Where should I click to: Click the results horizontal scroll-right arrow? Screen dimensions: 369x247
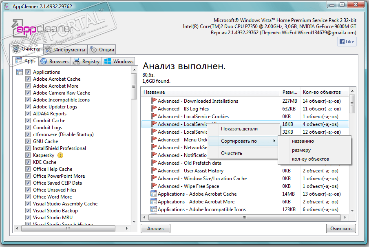point(345,217)
